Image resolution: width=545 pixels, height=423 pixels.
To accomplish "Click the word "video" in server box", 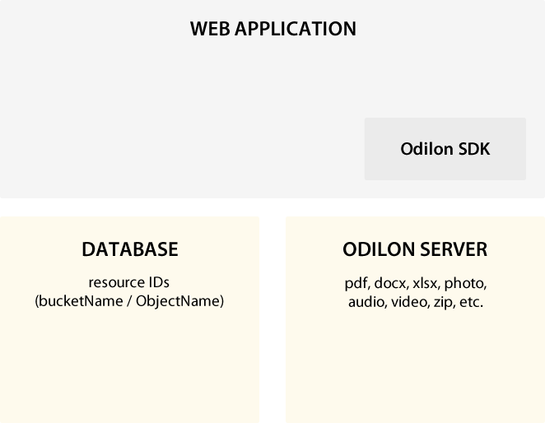I will (x=410, y=302).
